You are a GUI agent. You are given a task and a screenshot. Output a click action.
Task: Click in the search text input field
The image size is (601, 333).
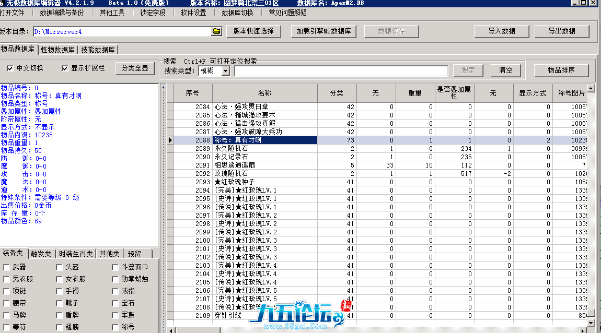341,70
